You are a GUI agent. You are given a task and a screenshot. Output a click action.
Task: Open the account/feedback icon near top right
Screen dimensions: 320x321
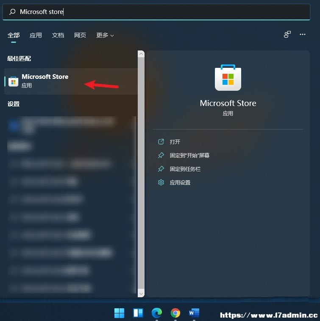point(287,34)
